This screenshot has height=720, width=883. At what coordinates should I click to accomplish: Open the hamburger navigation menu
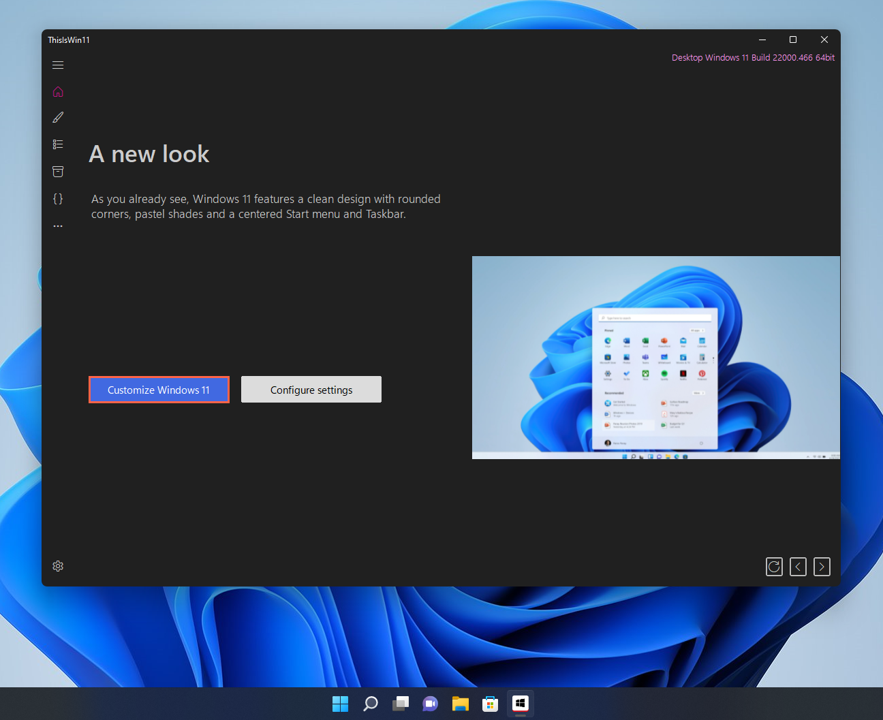point(58,65)
